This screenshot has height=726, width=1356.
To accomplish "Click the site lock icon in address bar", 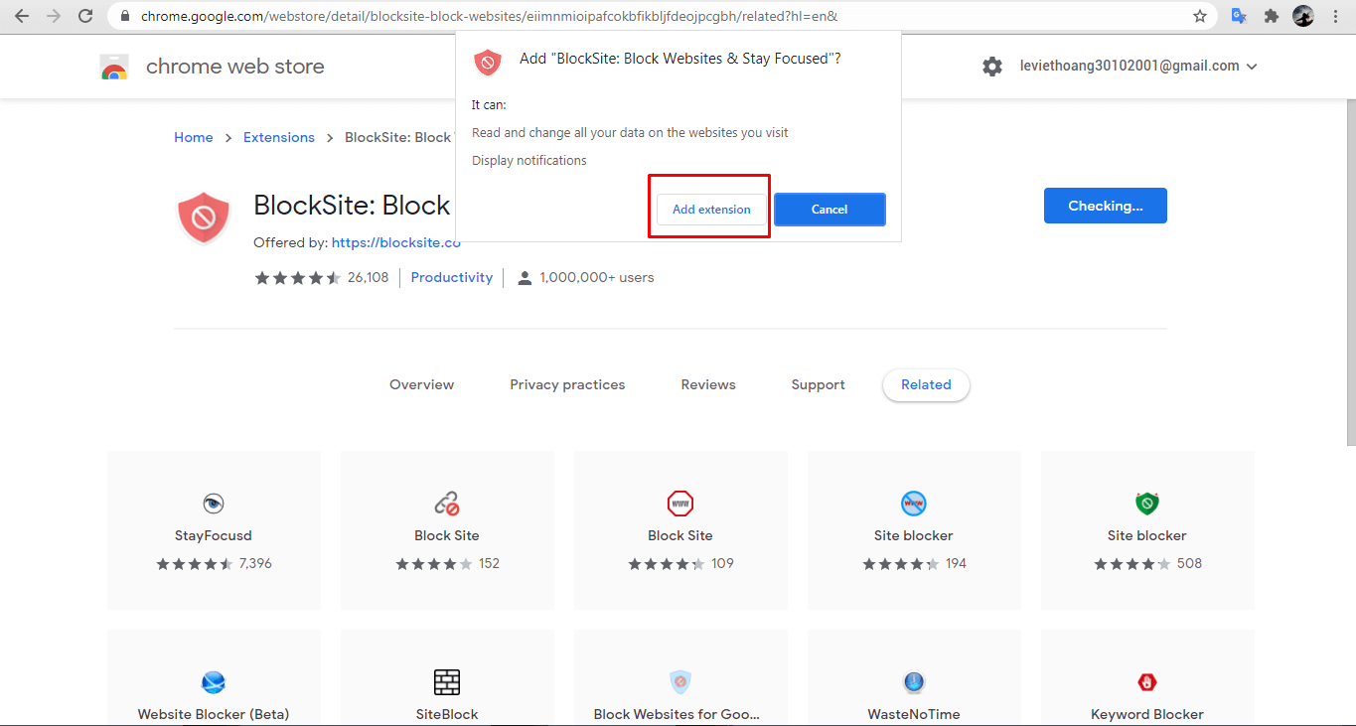I will 124,17.
